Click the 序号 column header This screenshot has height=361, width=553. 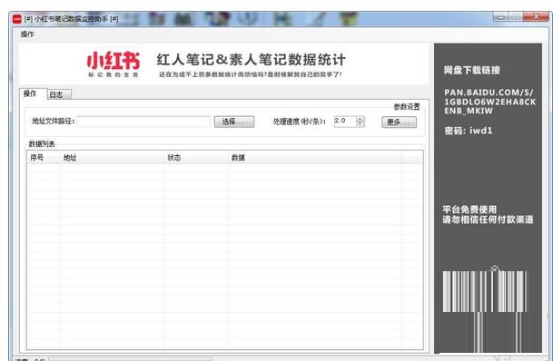click(x=44, y=158)
